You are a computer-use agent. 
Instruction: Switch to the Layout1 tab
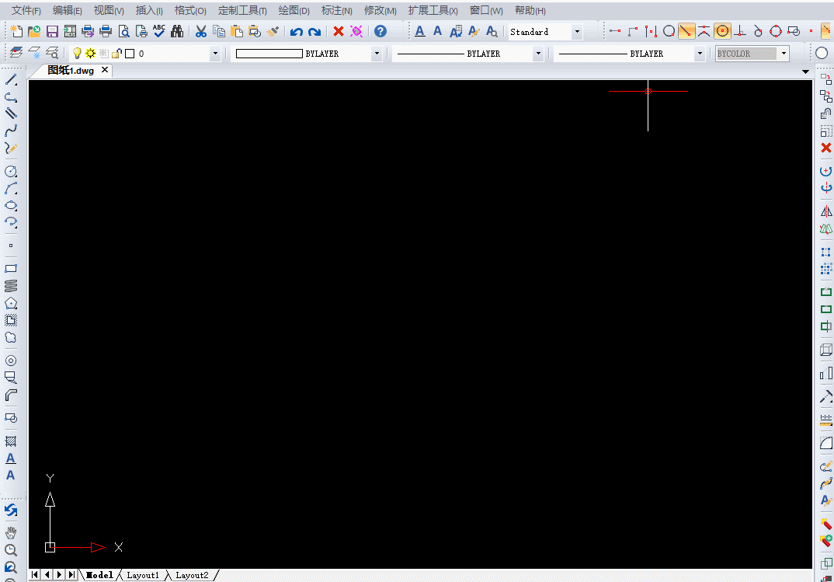[143, 575]
